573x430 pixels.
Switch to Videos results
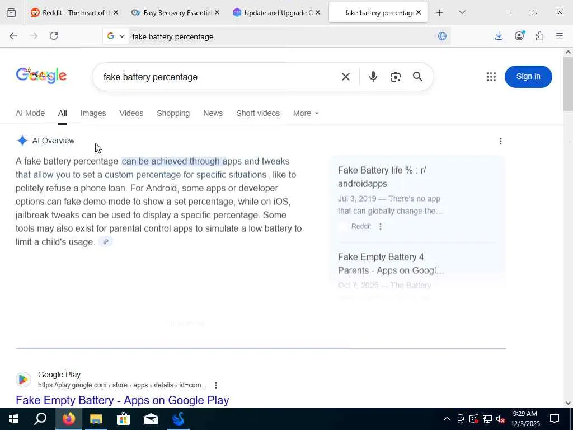tap(131, 113)
